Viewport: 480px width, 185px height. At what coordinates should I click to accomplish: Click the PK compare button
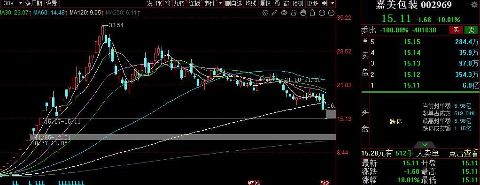pos(159,3)
